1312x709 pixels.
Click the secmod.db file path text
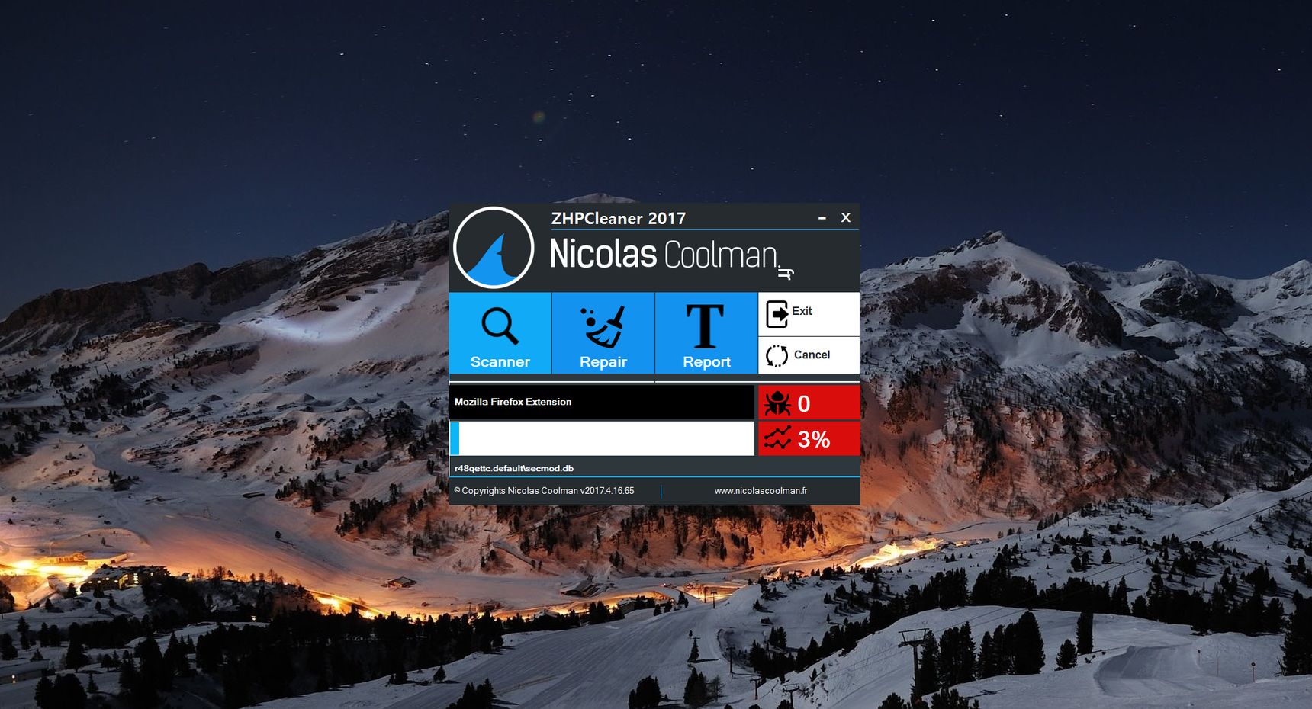click(x=513, y=468)
